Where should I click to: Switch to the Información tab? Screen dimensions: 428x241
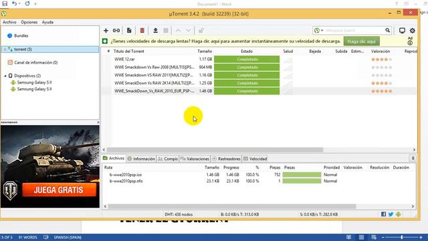click(141, 159)
